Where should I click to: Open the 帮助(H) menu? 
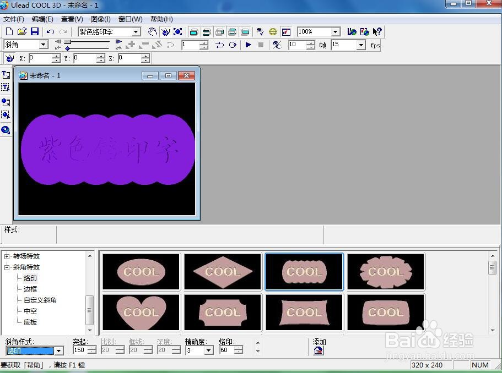point(161,19)
